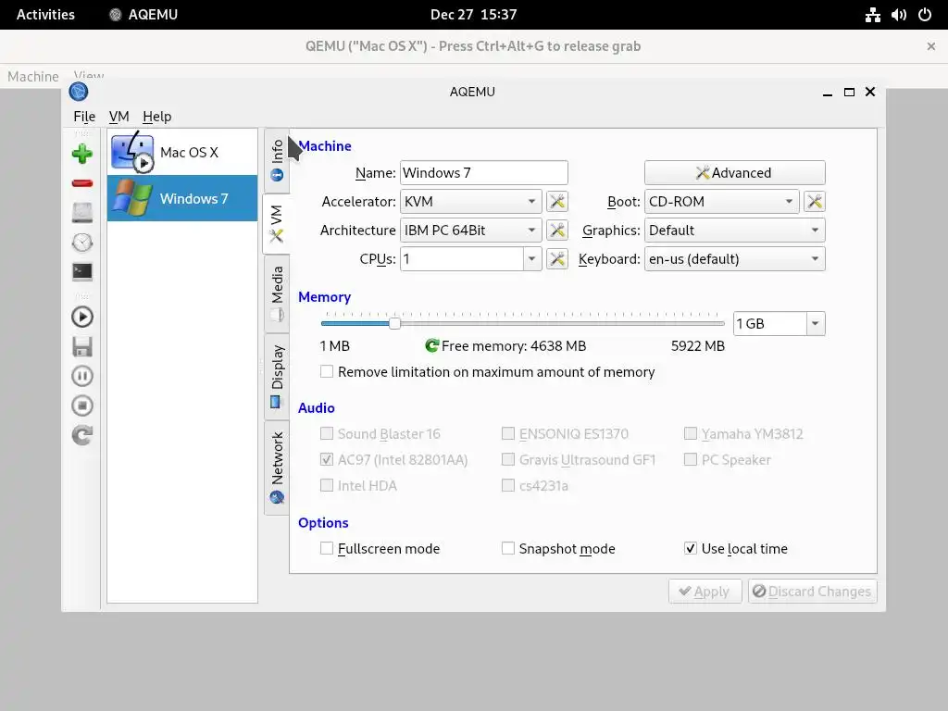Click the clock snapshot icon in toolbar
Screen dimensions: 948x711
82,243
